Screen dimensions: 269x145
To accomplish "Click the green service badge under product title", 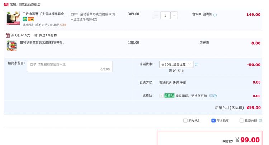I will pos(25,19).
